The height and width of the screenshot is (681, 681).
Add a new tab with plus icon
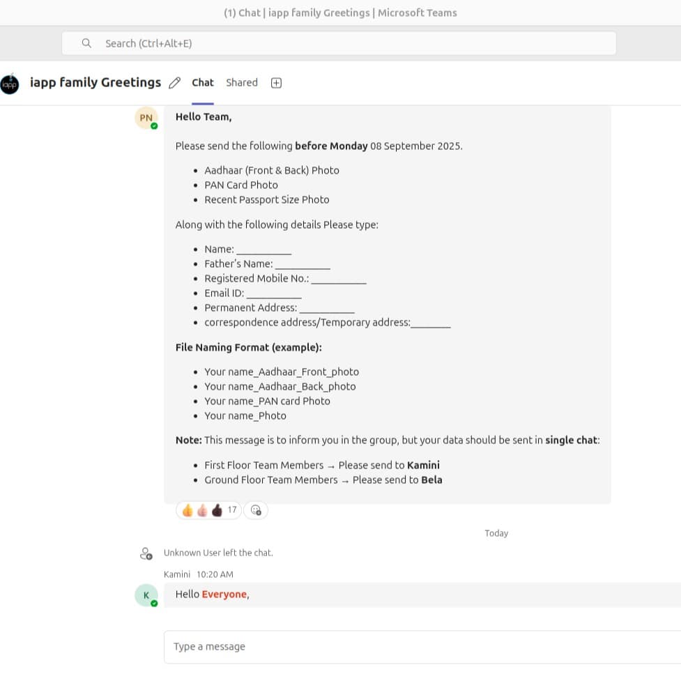pyautogui.click(x=276, y=83)
